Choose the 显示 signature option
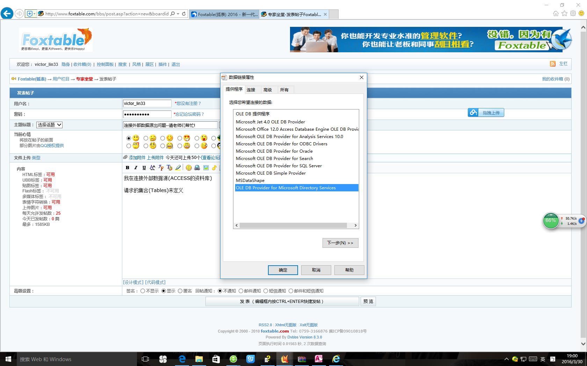The image size is (587, 366). [x=164, y=291]
